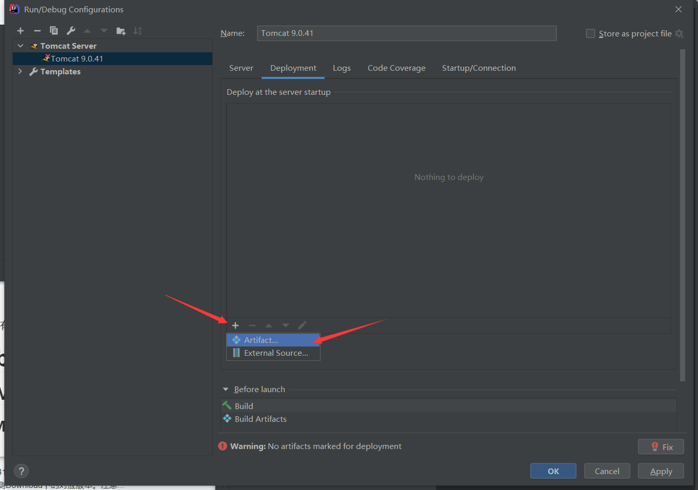The image size is (698, 490).
Task: Click the sort configurations icon
Action: point(137,31)
